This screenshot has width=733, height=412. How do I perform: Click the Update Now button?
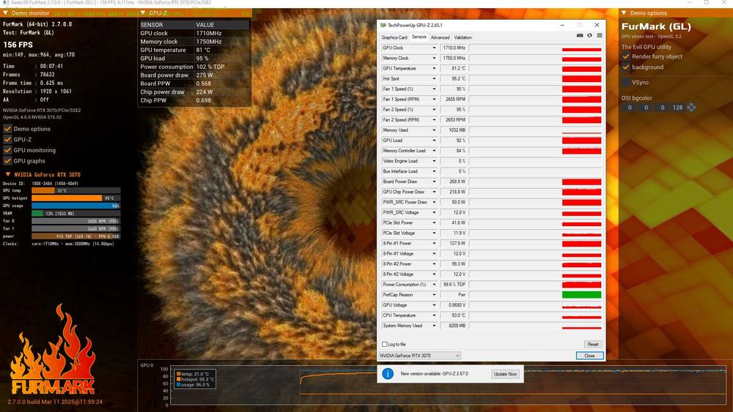505,374
